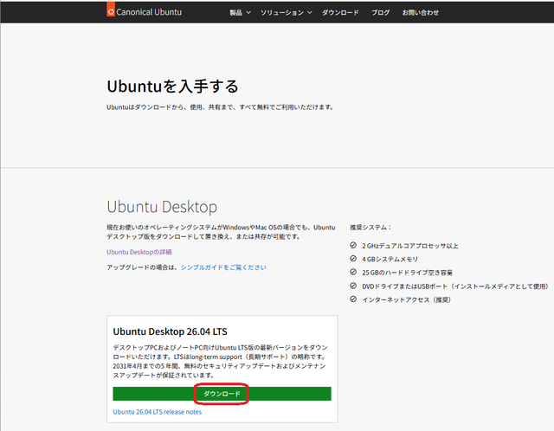Click the checkmark icon beside 25 GBのハードドライブ空き容量
554x431 pixels.
pos(353,272)
